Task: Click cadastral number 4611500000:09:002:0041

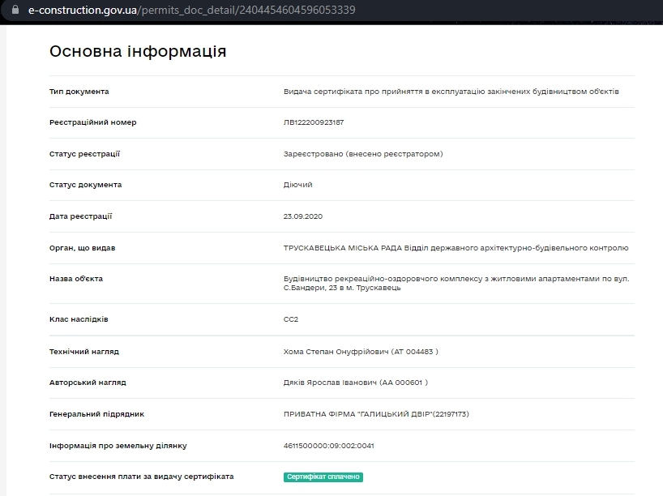Action: 329,446
